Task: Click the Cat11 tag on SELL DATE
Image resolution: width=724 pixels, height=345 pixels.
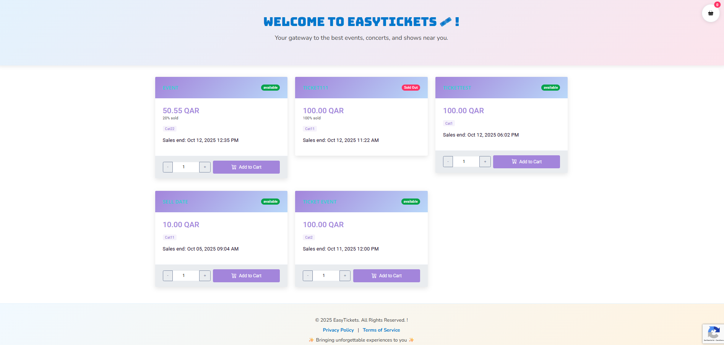Action: click(x=169, y=237)
